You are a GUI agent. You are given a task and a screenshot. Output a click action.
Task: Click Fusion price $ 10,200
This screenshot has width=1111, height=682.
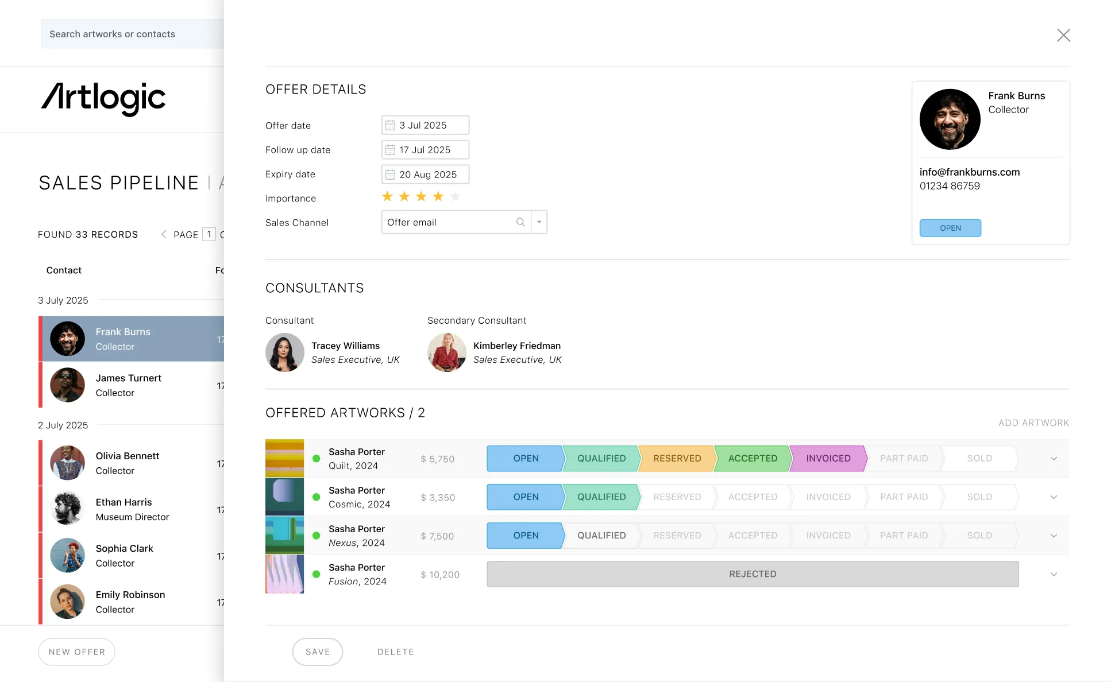[x=440, y=575]
